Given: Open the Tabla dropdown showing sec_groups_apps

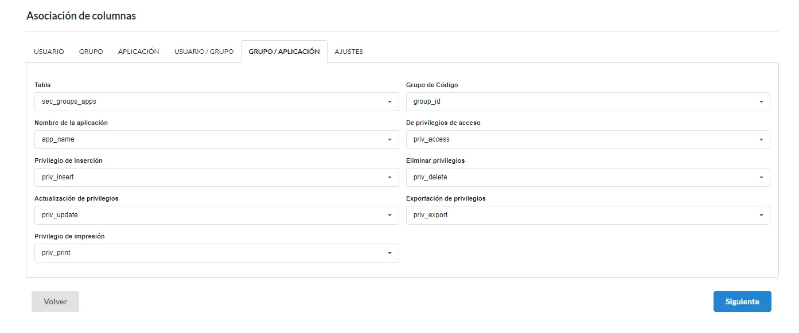Looking at the screenshot, I should coord(217,101).
